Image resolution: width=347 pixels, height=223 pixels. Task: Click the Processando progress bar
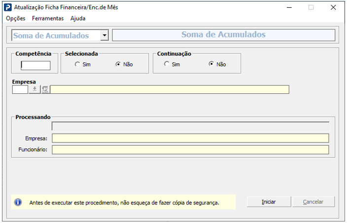(191, 126)
